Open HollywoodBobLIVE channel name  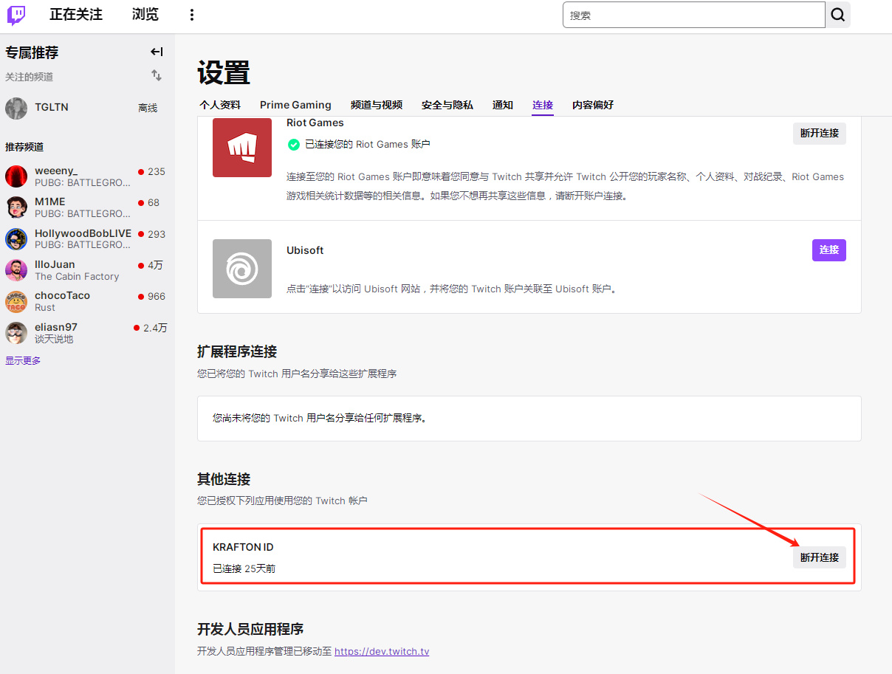[83, 233]
